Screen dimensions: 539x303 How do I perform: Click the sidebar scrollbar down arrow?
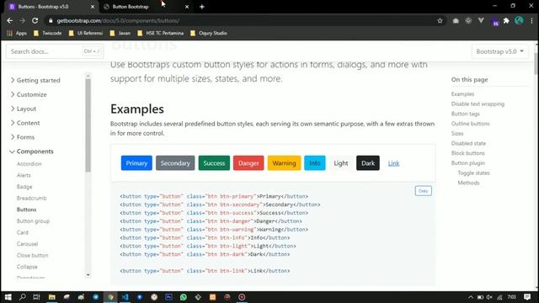(x=88, y=275)
